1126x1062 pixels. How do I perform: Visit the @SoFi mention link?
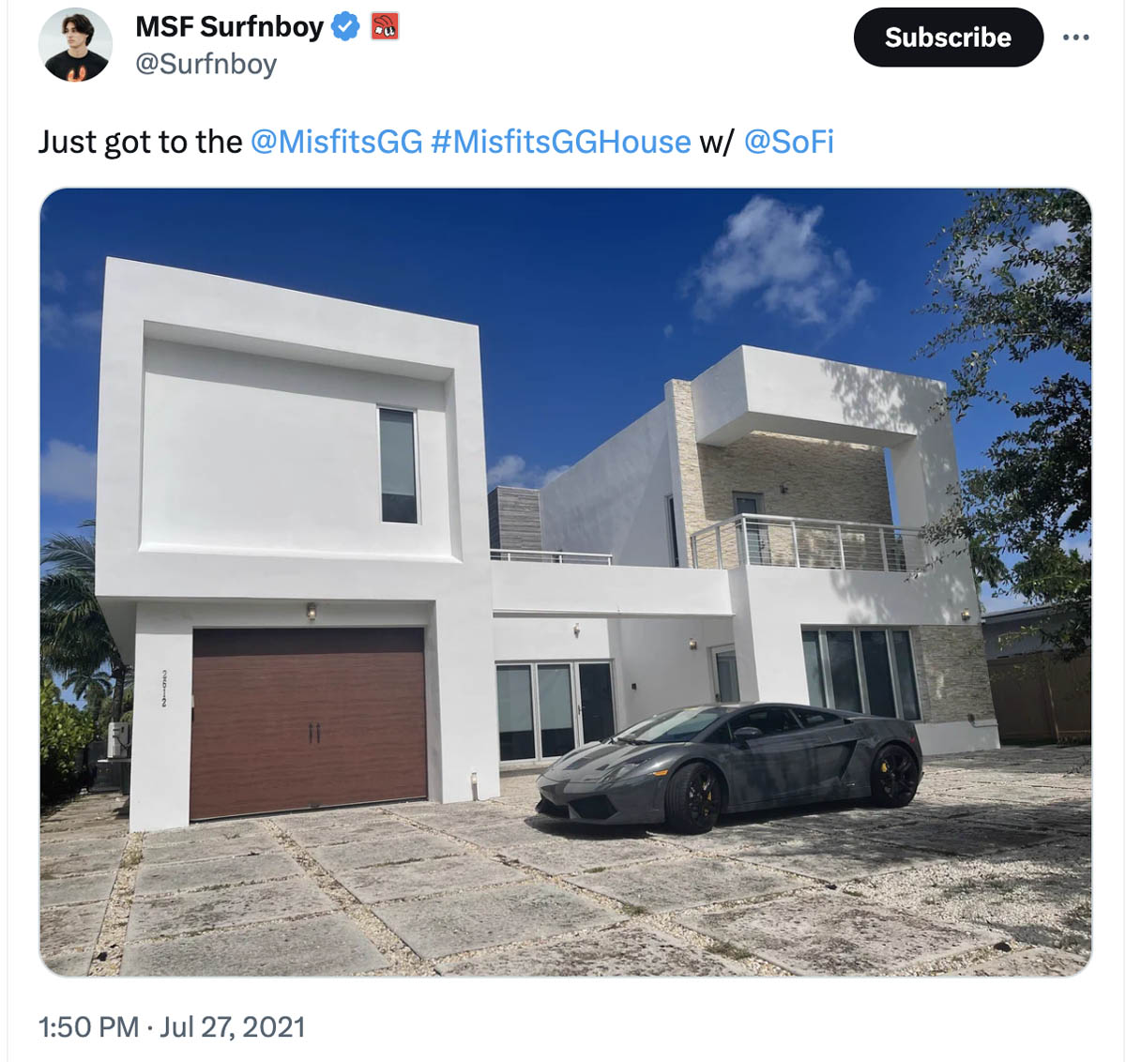coord(788,142)
